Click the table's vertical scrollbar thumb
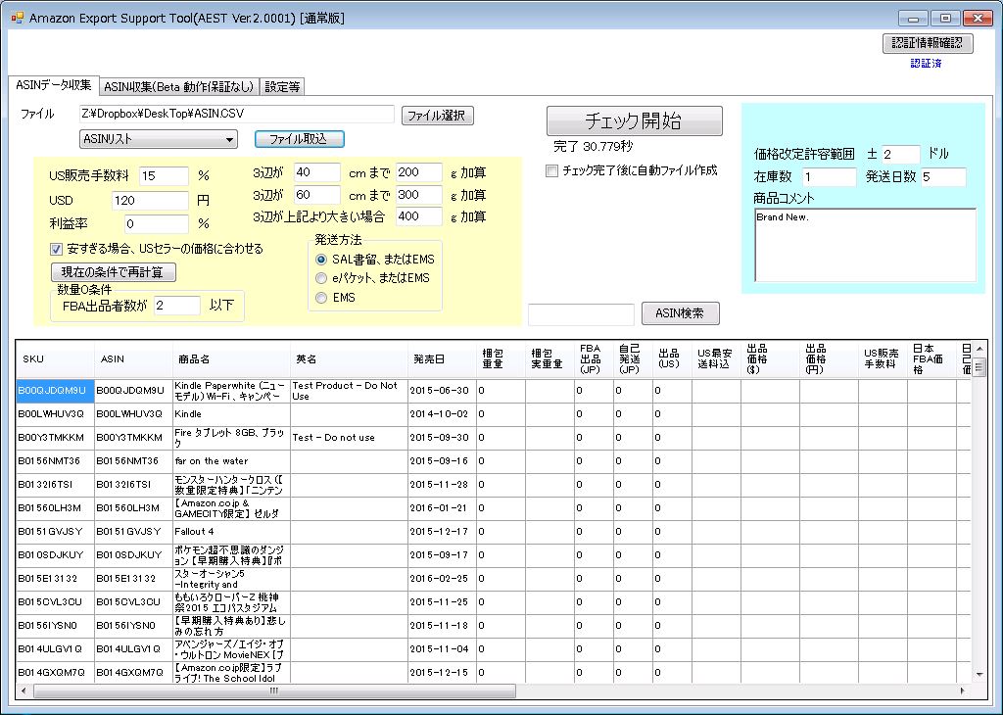Viewport: 1003px width, 715px height. (x=979, y=366)
